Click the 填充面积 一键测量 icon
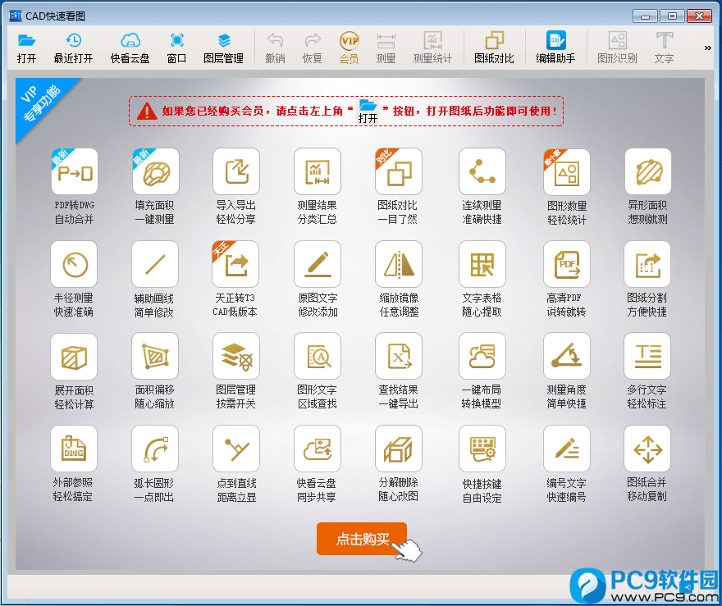 point(156,171)
